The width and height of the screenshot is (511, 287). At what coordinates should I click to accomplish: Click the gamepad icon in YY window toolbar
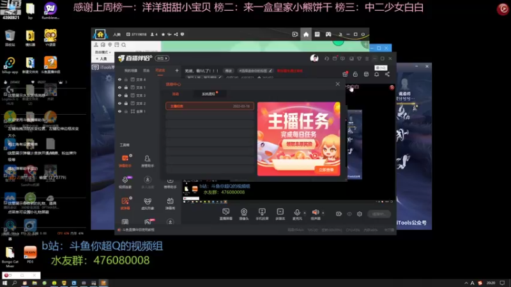click(328, 34)
